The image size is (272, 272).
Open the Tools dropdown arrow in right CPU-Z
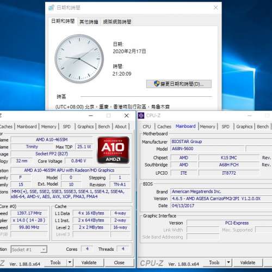click(228, 262)
